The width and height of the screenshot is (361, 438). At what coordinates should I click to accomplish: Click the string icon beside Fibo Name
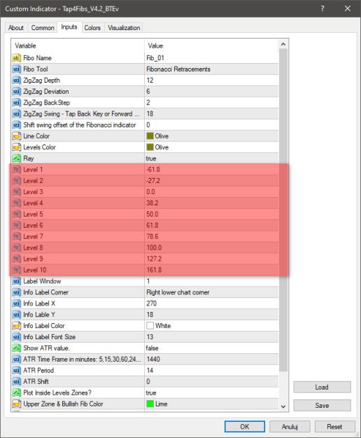click(17, 58)
